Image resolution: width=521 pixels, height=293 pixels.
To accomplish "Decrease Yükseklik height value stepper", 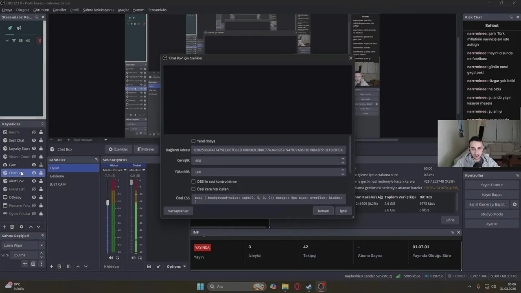I will [343, 174].
